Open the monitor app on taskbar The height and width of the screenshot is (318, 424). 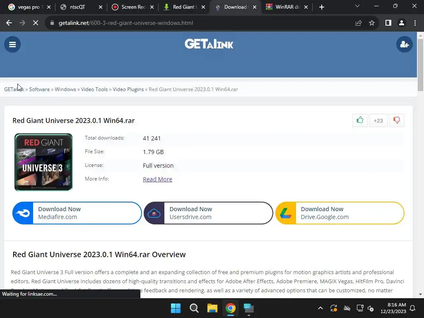coord(248,308)
